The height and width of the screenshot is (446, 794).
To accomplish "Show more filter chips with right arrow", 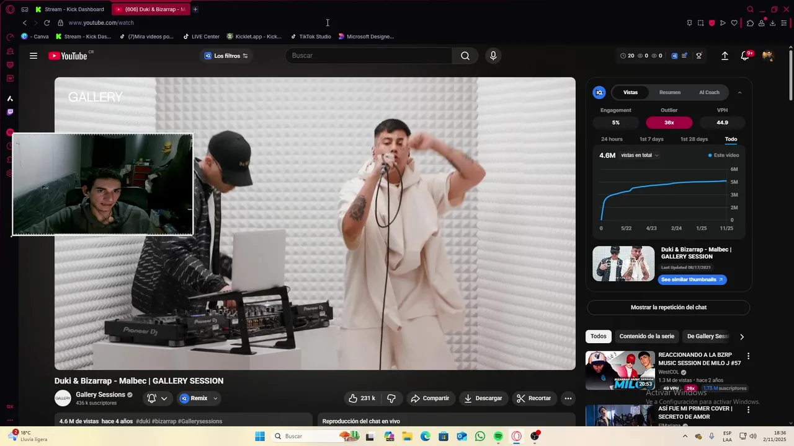I will pos(741,336).
